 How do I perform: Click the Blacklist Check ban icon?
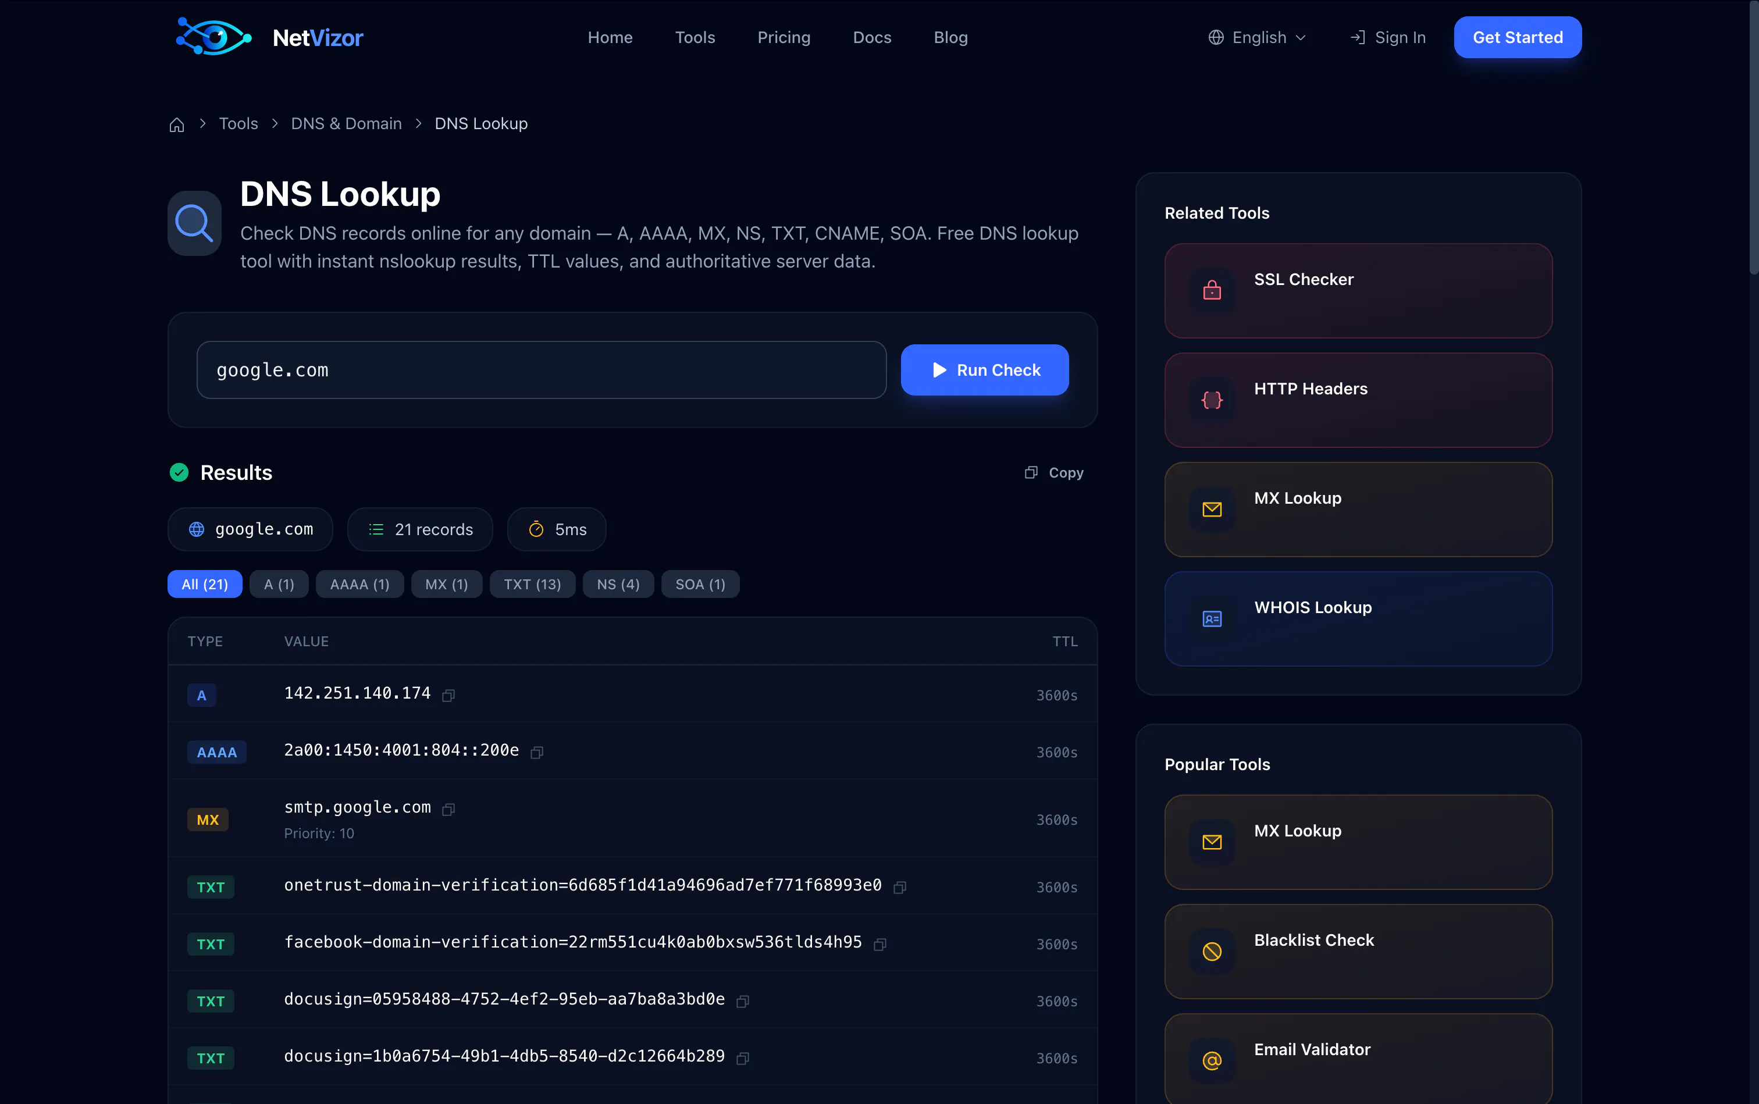[x=1212, y=952]
